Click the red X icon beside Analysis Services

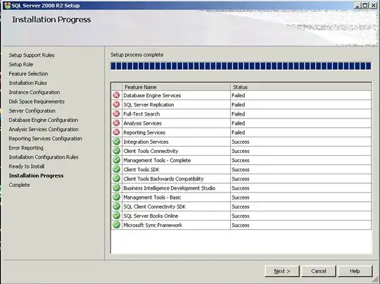[x=116, y=123]
